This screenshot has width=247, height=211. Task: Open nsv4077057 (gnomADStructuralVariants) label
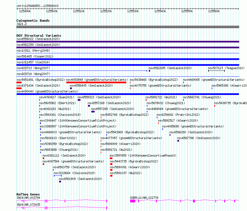pyautogui.click(x=131, y=138)
